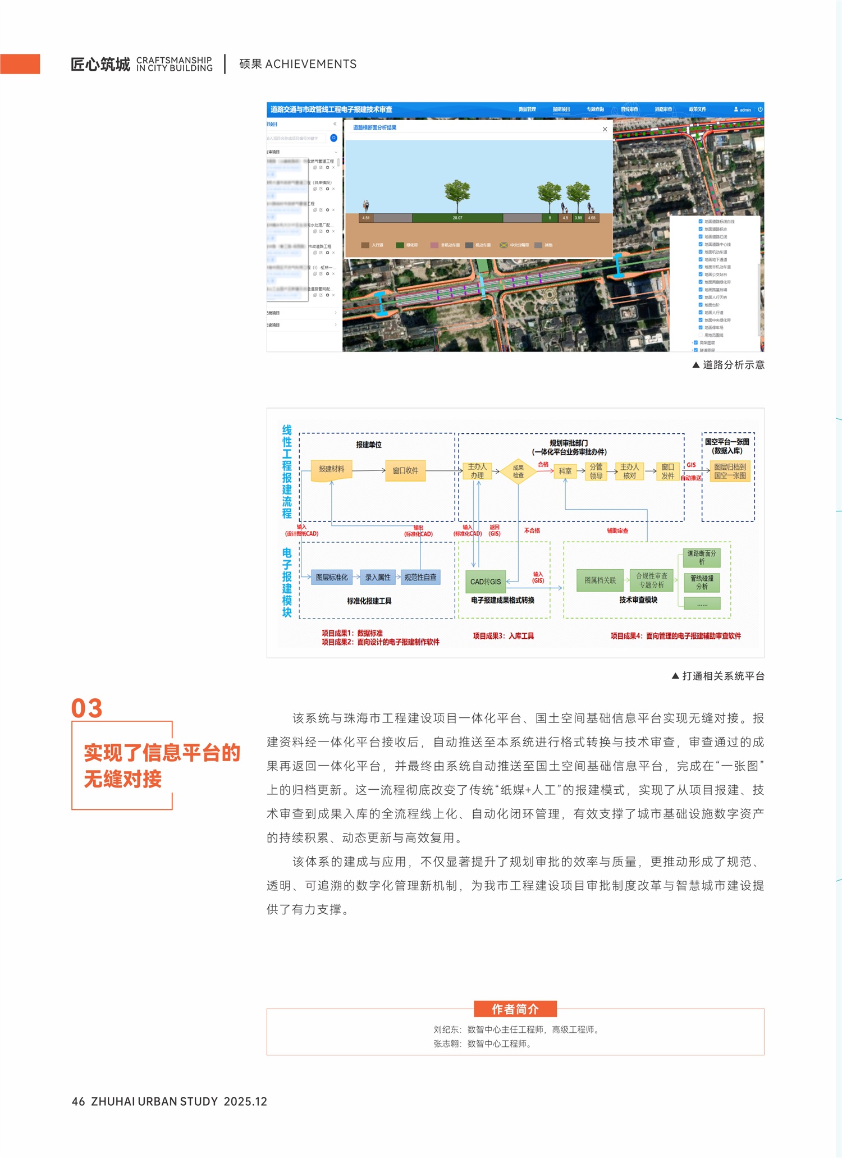Screen dimensions: 842x1158
Task: Open the 数据管理 menu in top navigation
Action: (x=527, y=109)
